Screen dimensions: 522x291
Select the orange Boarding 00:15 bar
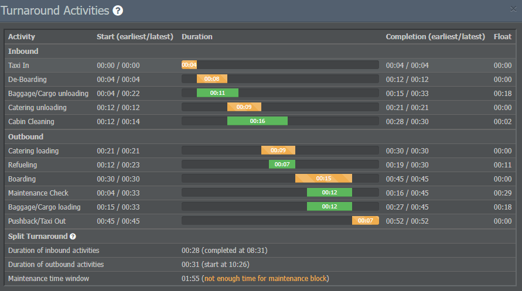pyautogui.click(x=323, y=179)
